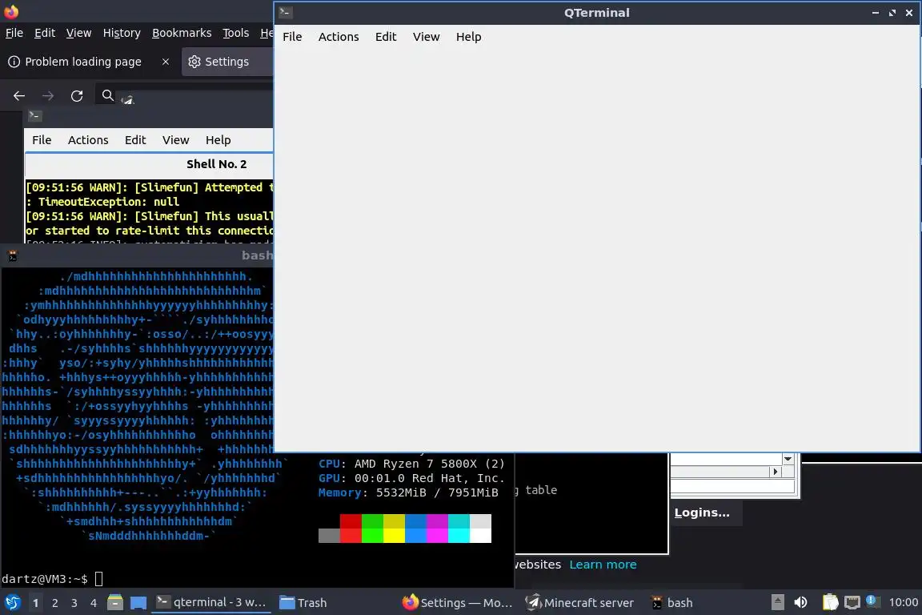Open the volume control tray icon
The width and height of the screenshot is (922, 615).
click(800, 602)
